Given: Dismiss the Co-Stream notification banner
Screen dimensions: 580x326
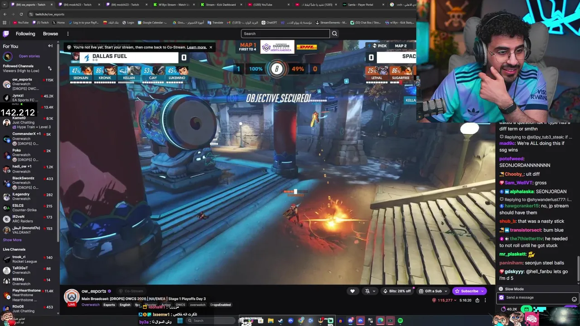Looking at the screenshot, I should tap(211, 47).
